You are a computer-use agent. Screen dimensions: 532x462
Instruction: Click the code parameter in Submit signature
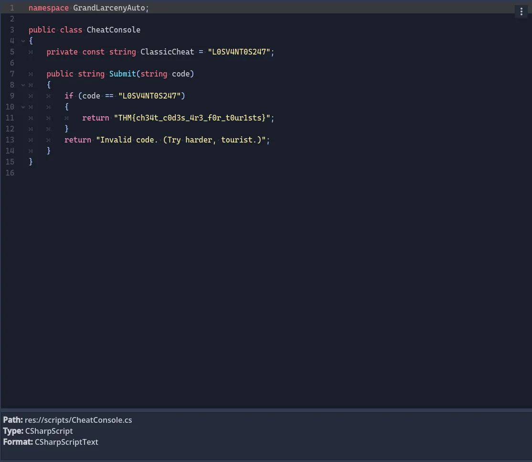click(x=181, y=74)
